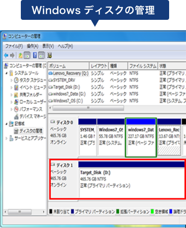Click the ローカル ユーザー icon in tree
Screen dimensions: 186x228
tap(16, 102)
